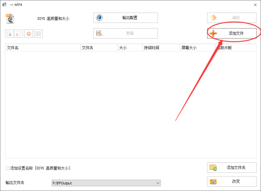Click the clear list toolbar icon
Screen dimensions: 261x191
point(19,34)
